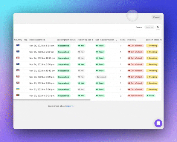Screen dimensions: 177x142
Task: Click the Export button
Action: point(156,17)
